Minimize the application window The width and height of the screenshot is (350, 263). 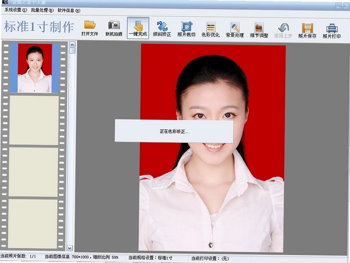[338, 6]
